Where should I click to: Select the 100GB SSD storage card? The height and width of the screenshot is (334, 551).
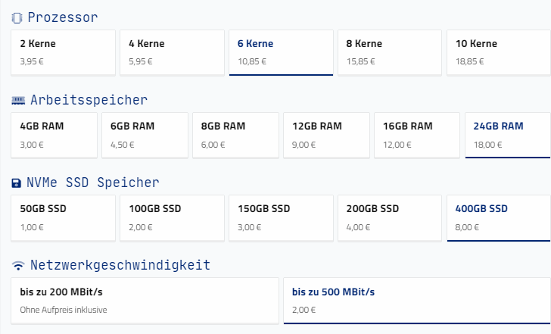[173, 218]
